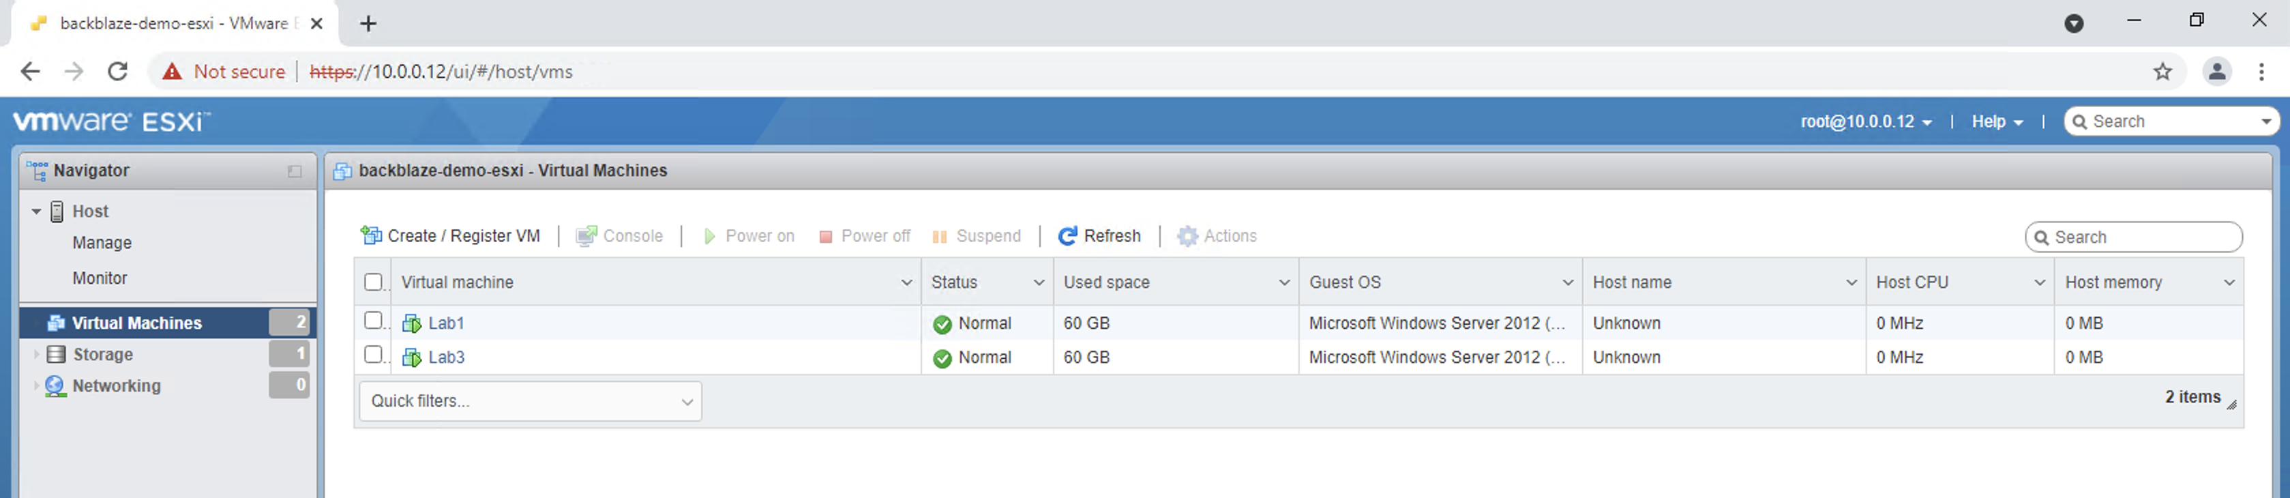2290x498 pixels.
Task: Click Lab1 Guest OS cell
Action: pos(1440,323)
